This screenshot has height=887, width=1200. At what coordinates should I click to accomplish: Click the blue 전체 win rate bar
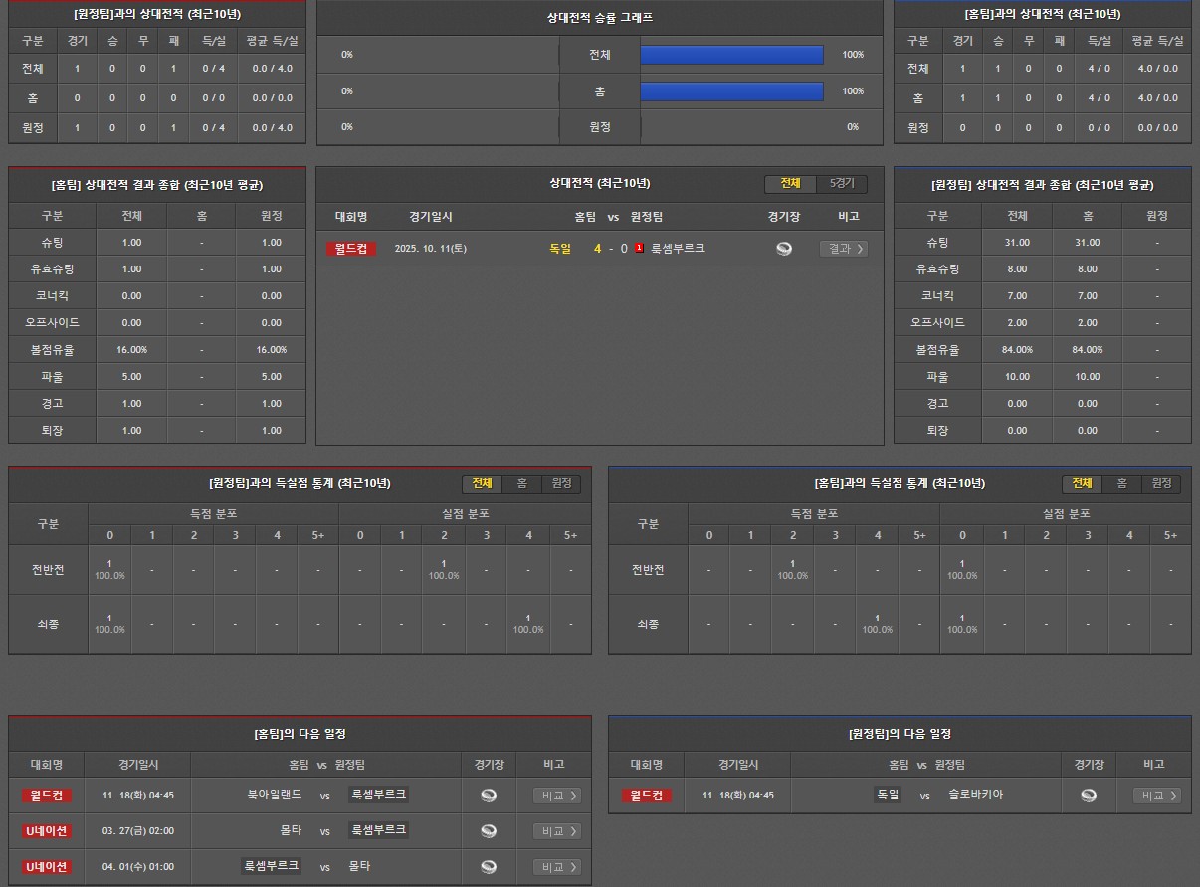tap(731, 55)
